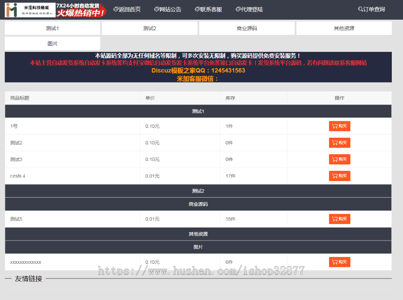
Task: Click product title 测试5
Action: (x=16, y=219)
